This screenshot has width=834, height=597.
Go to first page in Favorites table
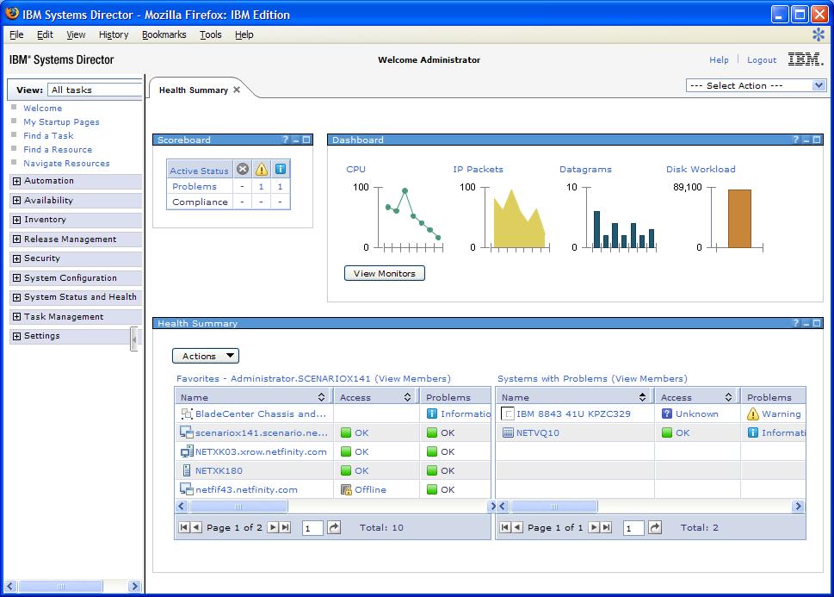click(x=184, y=527)
